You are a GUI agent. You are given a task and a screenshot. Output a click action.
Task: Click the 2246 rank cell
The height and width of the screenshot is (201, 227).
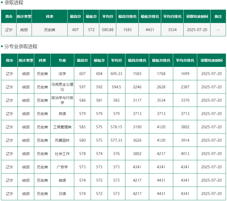pos(137,87)
